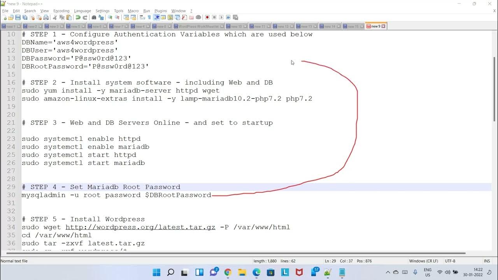
Task: Click the Stop Recording macro icon
Action: click(214, 17)
